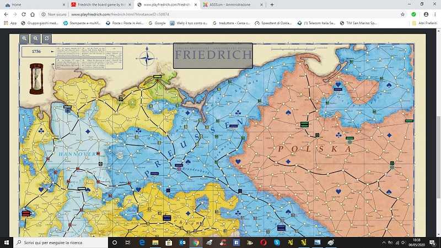The image size is (441, 248).
Task: Reset the map view with refresh icon
Action: pos(47,39)
